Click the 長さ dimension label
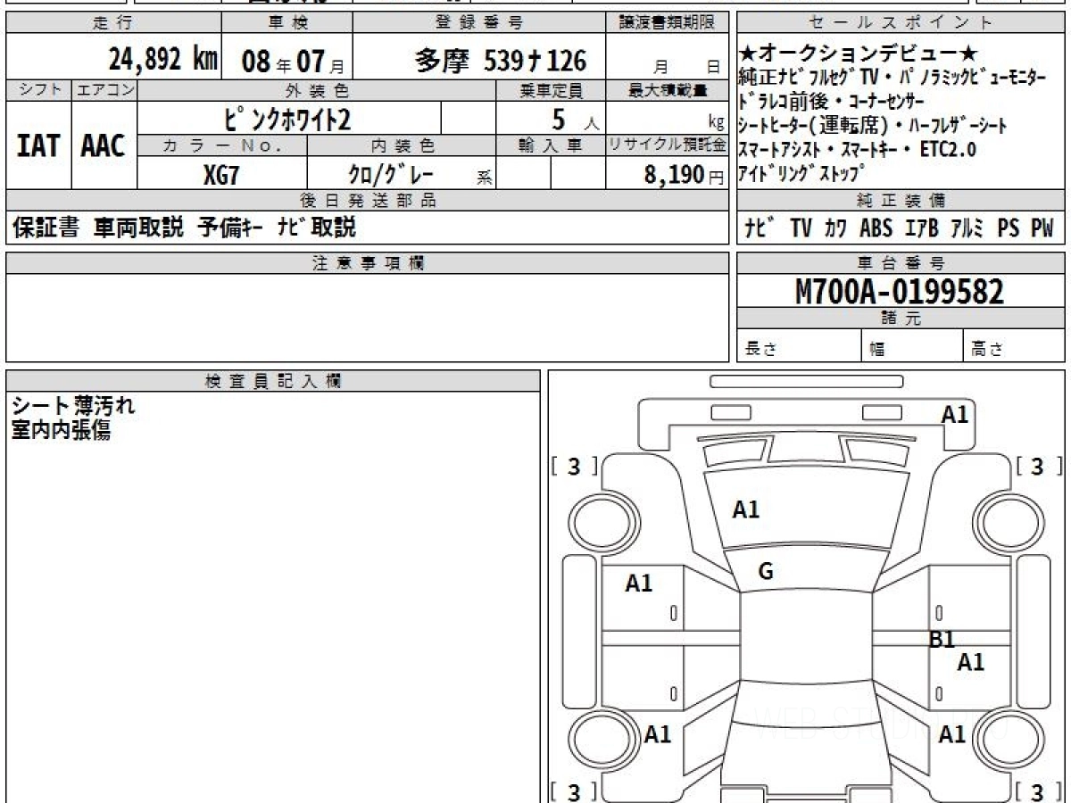This screenshot has height=803, width=1071. click(x=761, y=350)
